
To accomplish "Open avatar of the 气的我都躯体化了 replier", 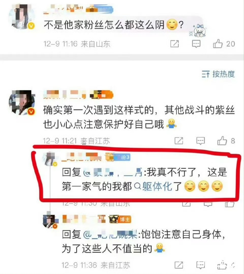I will [50, 159].
